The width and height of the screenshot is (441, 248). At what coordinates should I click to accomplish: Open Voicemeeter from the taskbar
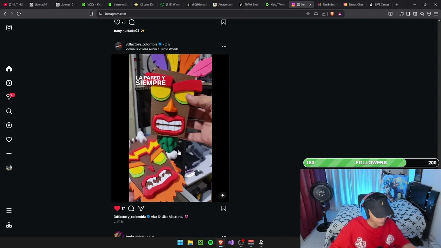[251, 242]
